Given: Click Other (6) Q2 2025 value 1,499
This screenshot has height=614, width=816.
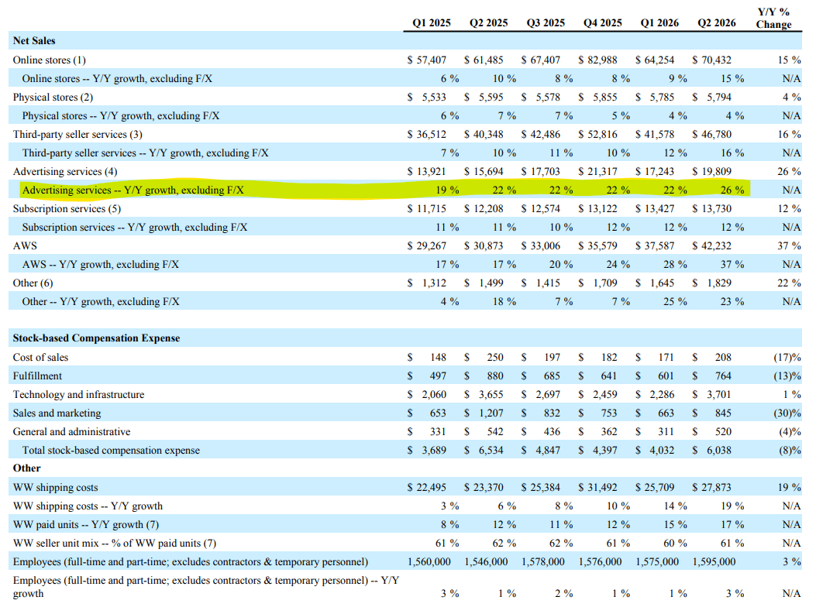Looking at the screenshot, I should coord(484,283).
